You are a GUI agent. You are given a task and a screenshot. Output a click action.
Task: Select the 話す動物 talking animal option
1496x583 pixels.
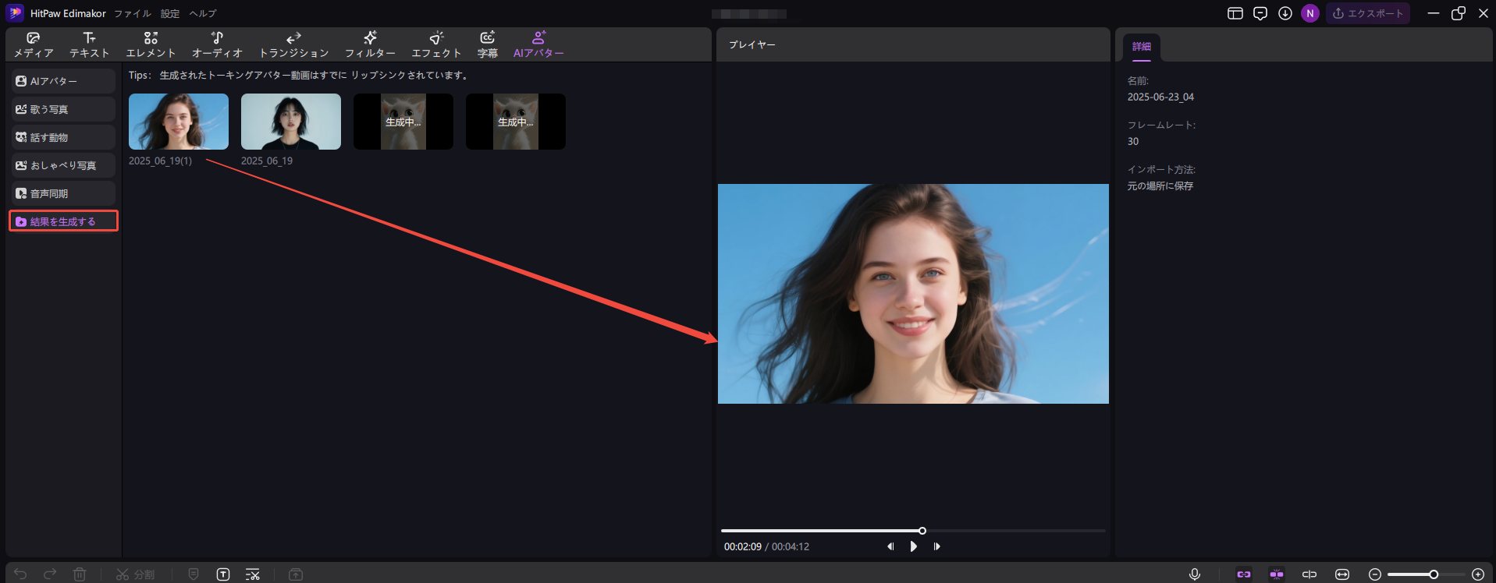62,137
